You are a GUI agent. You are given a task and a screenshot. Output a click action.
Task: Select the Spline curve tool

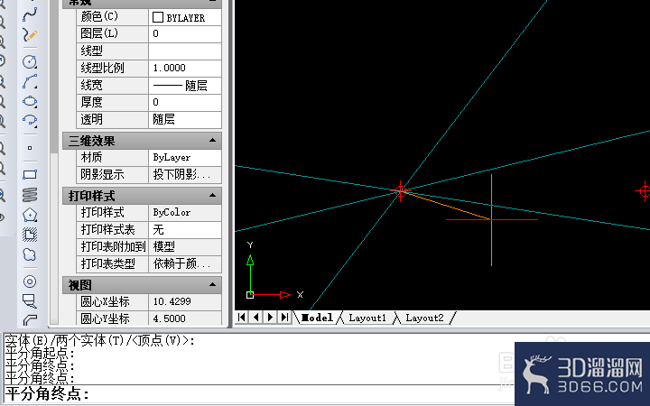point(30,14)
